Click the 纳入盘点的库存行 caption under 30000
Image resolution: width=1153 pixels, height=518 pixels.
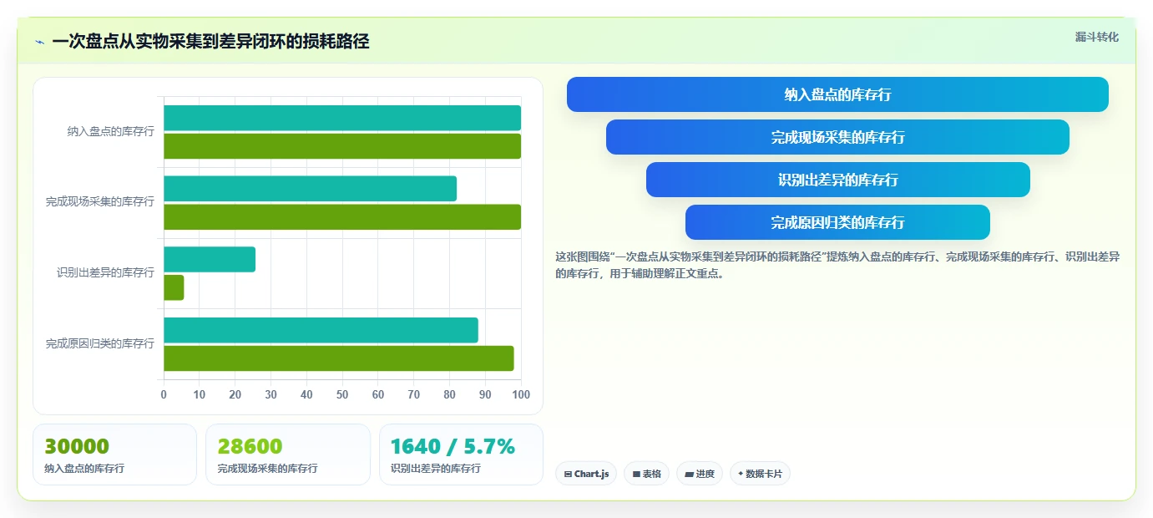(84, 469)
